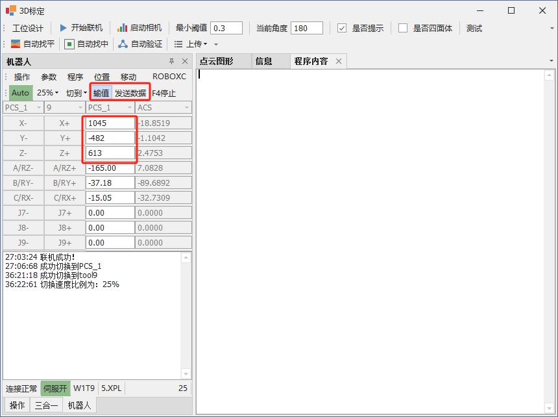558x417 pixels.
Task: Click the log area vertical scrollbar down arrow
Action: point(186,374)
